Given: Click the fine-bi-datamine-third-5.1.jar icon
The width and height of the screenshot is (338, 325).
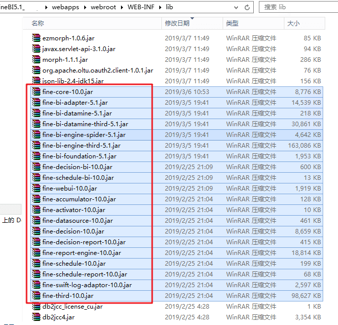Looking at the screenshot, I should pyautogui.click(x=36, y=124).
